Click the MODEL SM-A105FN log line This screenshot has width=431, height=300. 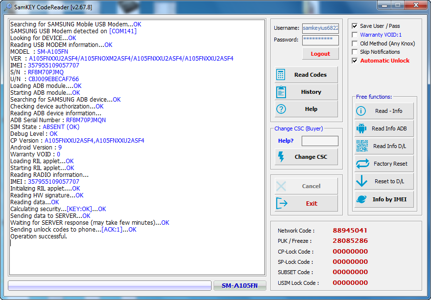pyautogui.click(x=39, y=52)
